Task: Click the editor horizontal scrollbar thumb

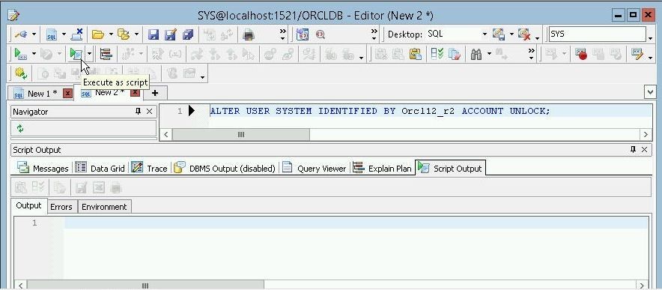Action: tap(240, 134)
